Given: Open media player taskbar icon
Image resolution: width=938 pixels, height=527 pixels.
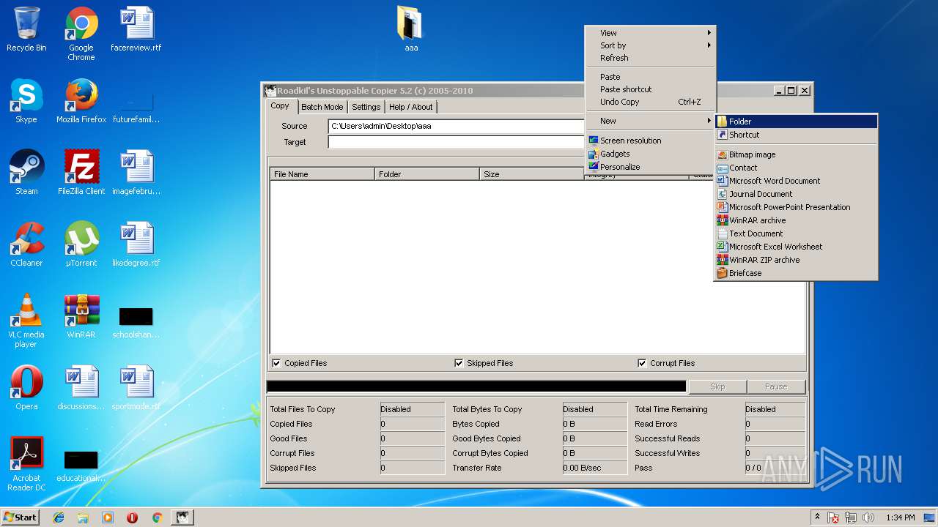Looking at the screenshot, I should pos(108,517).
